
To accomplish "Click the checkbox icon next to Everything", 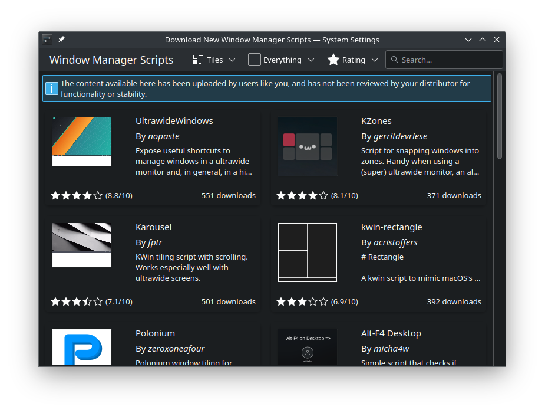I will pos(255,59).
